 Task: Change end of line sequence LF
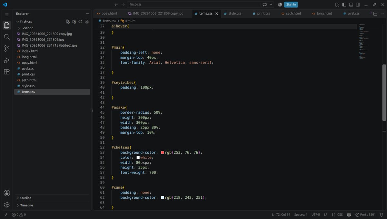click(325, 214)
